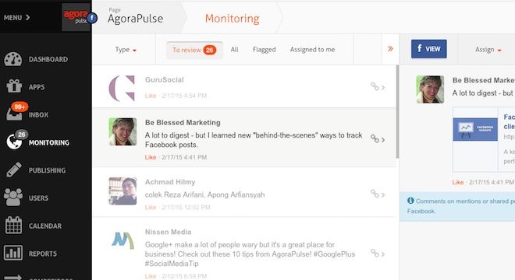Open the Apps gift icon
This screenshot has width=515, height=280.
[14, 86]
